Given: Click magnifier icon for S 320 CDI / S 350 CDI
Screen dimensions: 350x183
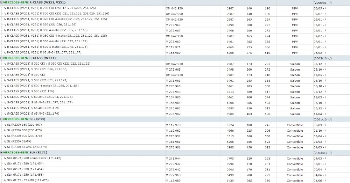Looking at the screenshot, I should (5, 64).
